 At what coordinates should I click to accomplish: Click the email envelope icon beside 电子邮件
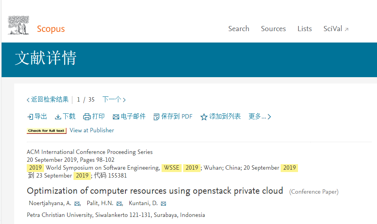pyautogui.click(x=116, y=117)
